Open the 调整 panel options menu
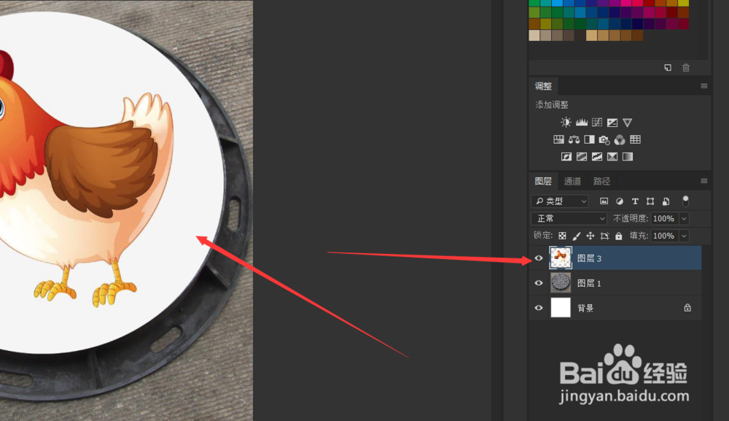The width and height of the screenshot is (729, 421). tap(704, 86)
